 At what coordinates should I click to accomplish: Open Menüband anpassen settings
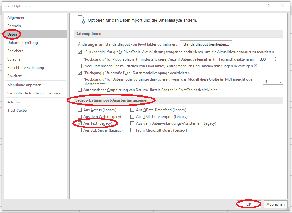35,85
